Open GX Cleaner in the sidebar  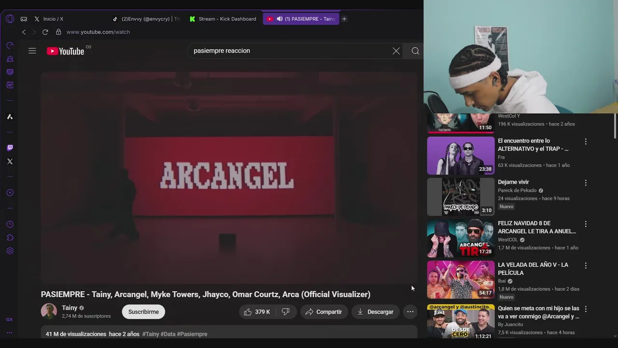tap(10, 59)
